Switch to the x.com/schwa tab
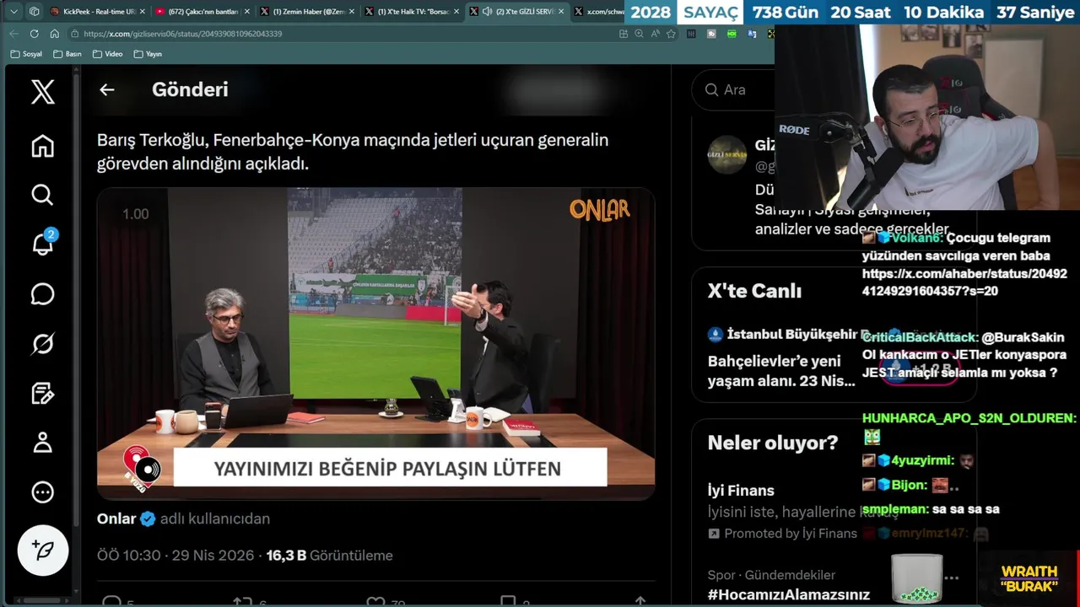 pyautogui.click(x=598, y=12)
